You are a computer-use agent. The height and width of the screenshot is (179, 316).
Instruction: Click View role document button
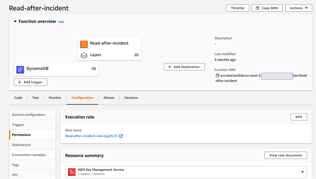pos(286,155)
